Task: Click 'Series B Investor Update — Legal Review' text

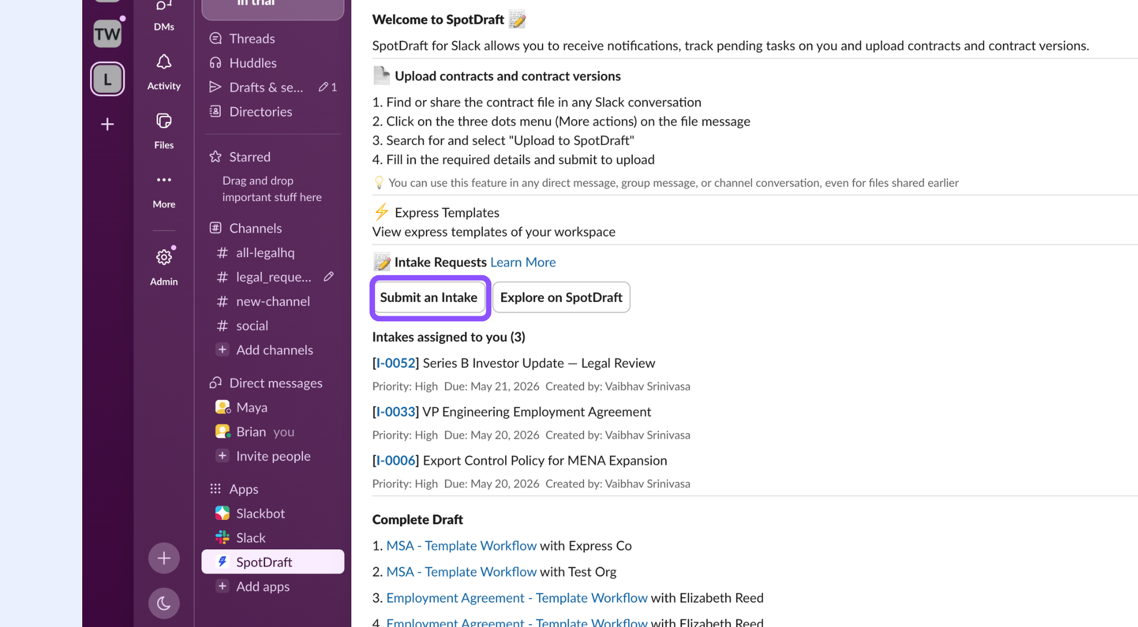Action: [539, 363]
